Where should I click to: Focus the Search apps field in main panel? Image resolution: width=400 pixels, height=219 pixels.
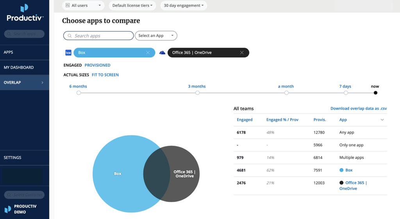[x=98, y=36]
